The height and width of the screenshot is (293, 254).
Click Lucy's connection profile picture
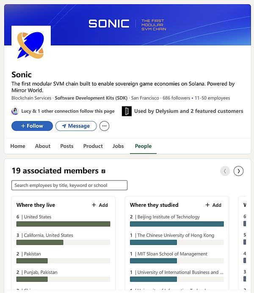[15, 111]
